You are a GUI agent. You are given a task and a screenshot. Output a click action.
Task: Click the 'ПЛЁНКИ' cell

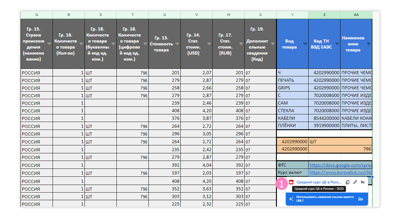pyautogui.click(x=292, y=126)
